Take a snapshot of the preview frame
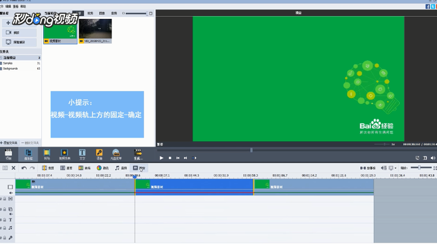The image size is (437, 244). point(425,158)
